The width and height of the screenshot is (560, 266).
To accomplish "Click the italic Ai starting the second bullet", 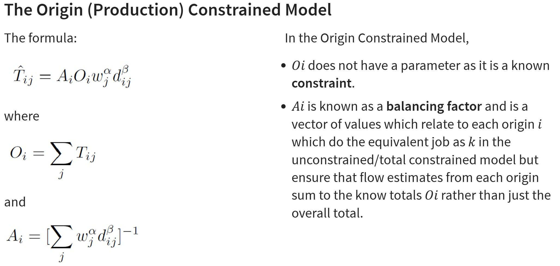I will (298, 106).
